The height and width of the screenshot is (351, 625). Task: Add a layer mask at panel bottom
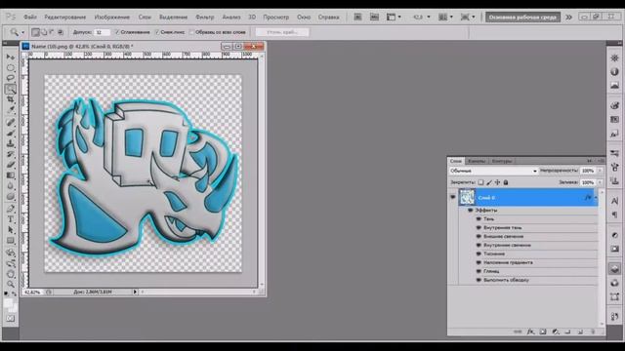[x=543, y=331]
